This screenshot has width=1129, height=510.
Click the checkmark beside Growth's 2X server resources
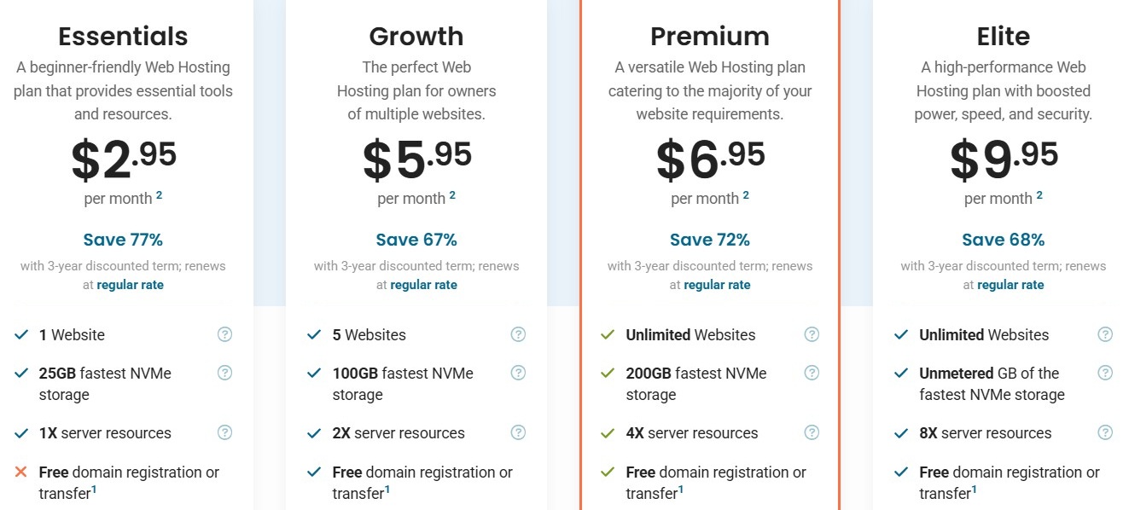(316, 432)
